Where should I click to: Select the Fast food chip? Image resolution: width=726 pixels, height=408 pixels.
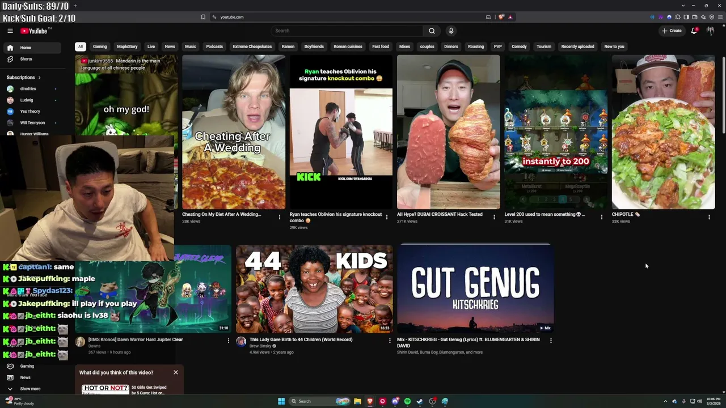click(x=381, y=46)
